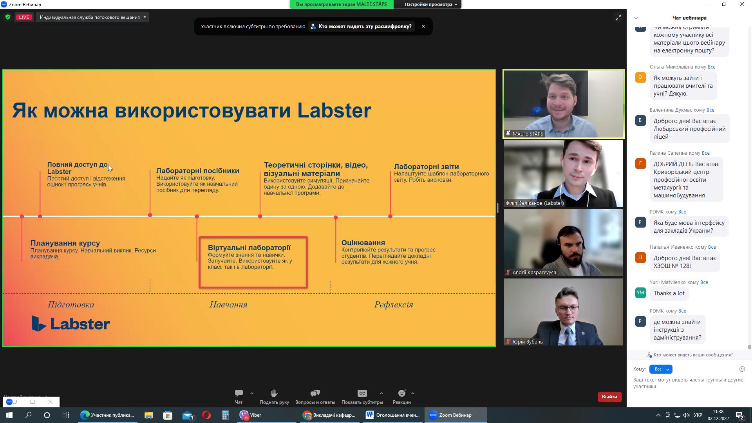Viewport: 752px width, 423px height.
Task: Click the red Leave button
Action: 609,397
